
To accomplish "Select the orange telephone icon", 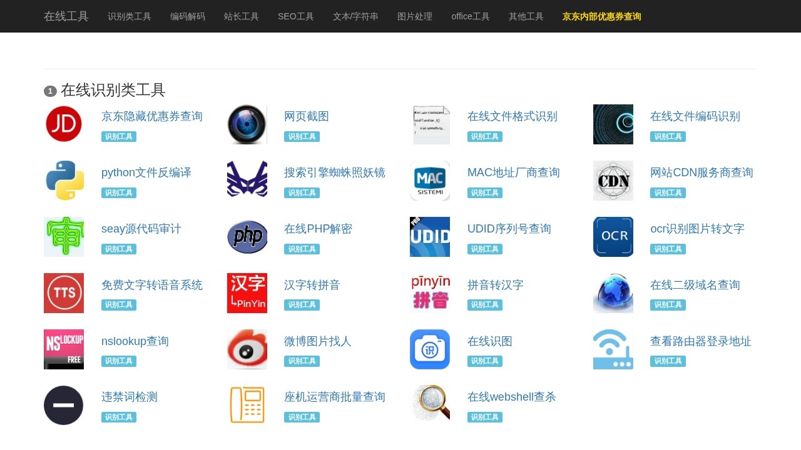I will point(247,405).
